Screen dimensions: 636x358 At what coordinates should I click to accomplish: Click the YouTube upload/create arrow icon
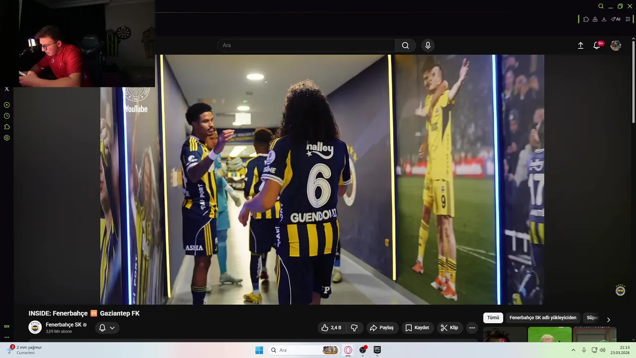580,45
